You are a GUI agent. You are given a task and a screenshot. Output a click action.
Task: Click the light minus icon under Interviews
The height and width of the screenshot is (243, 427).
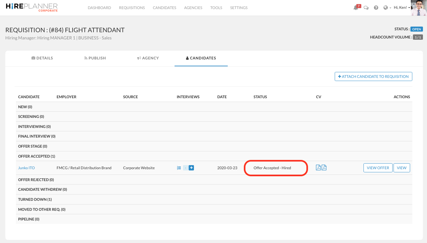click(186, 168)
